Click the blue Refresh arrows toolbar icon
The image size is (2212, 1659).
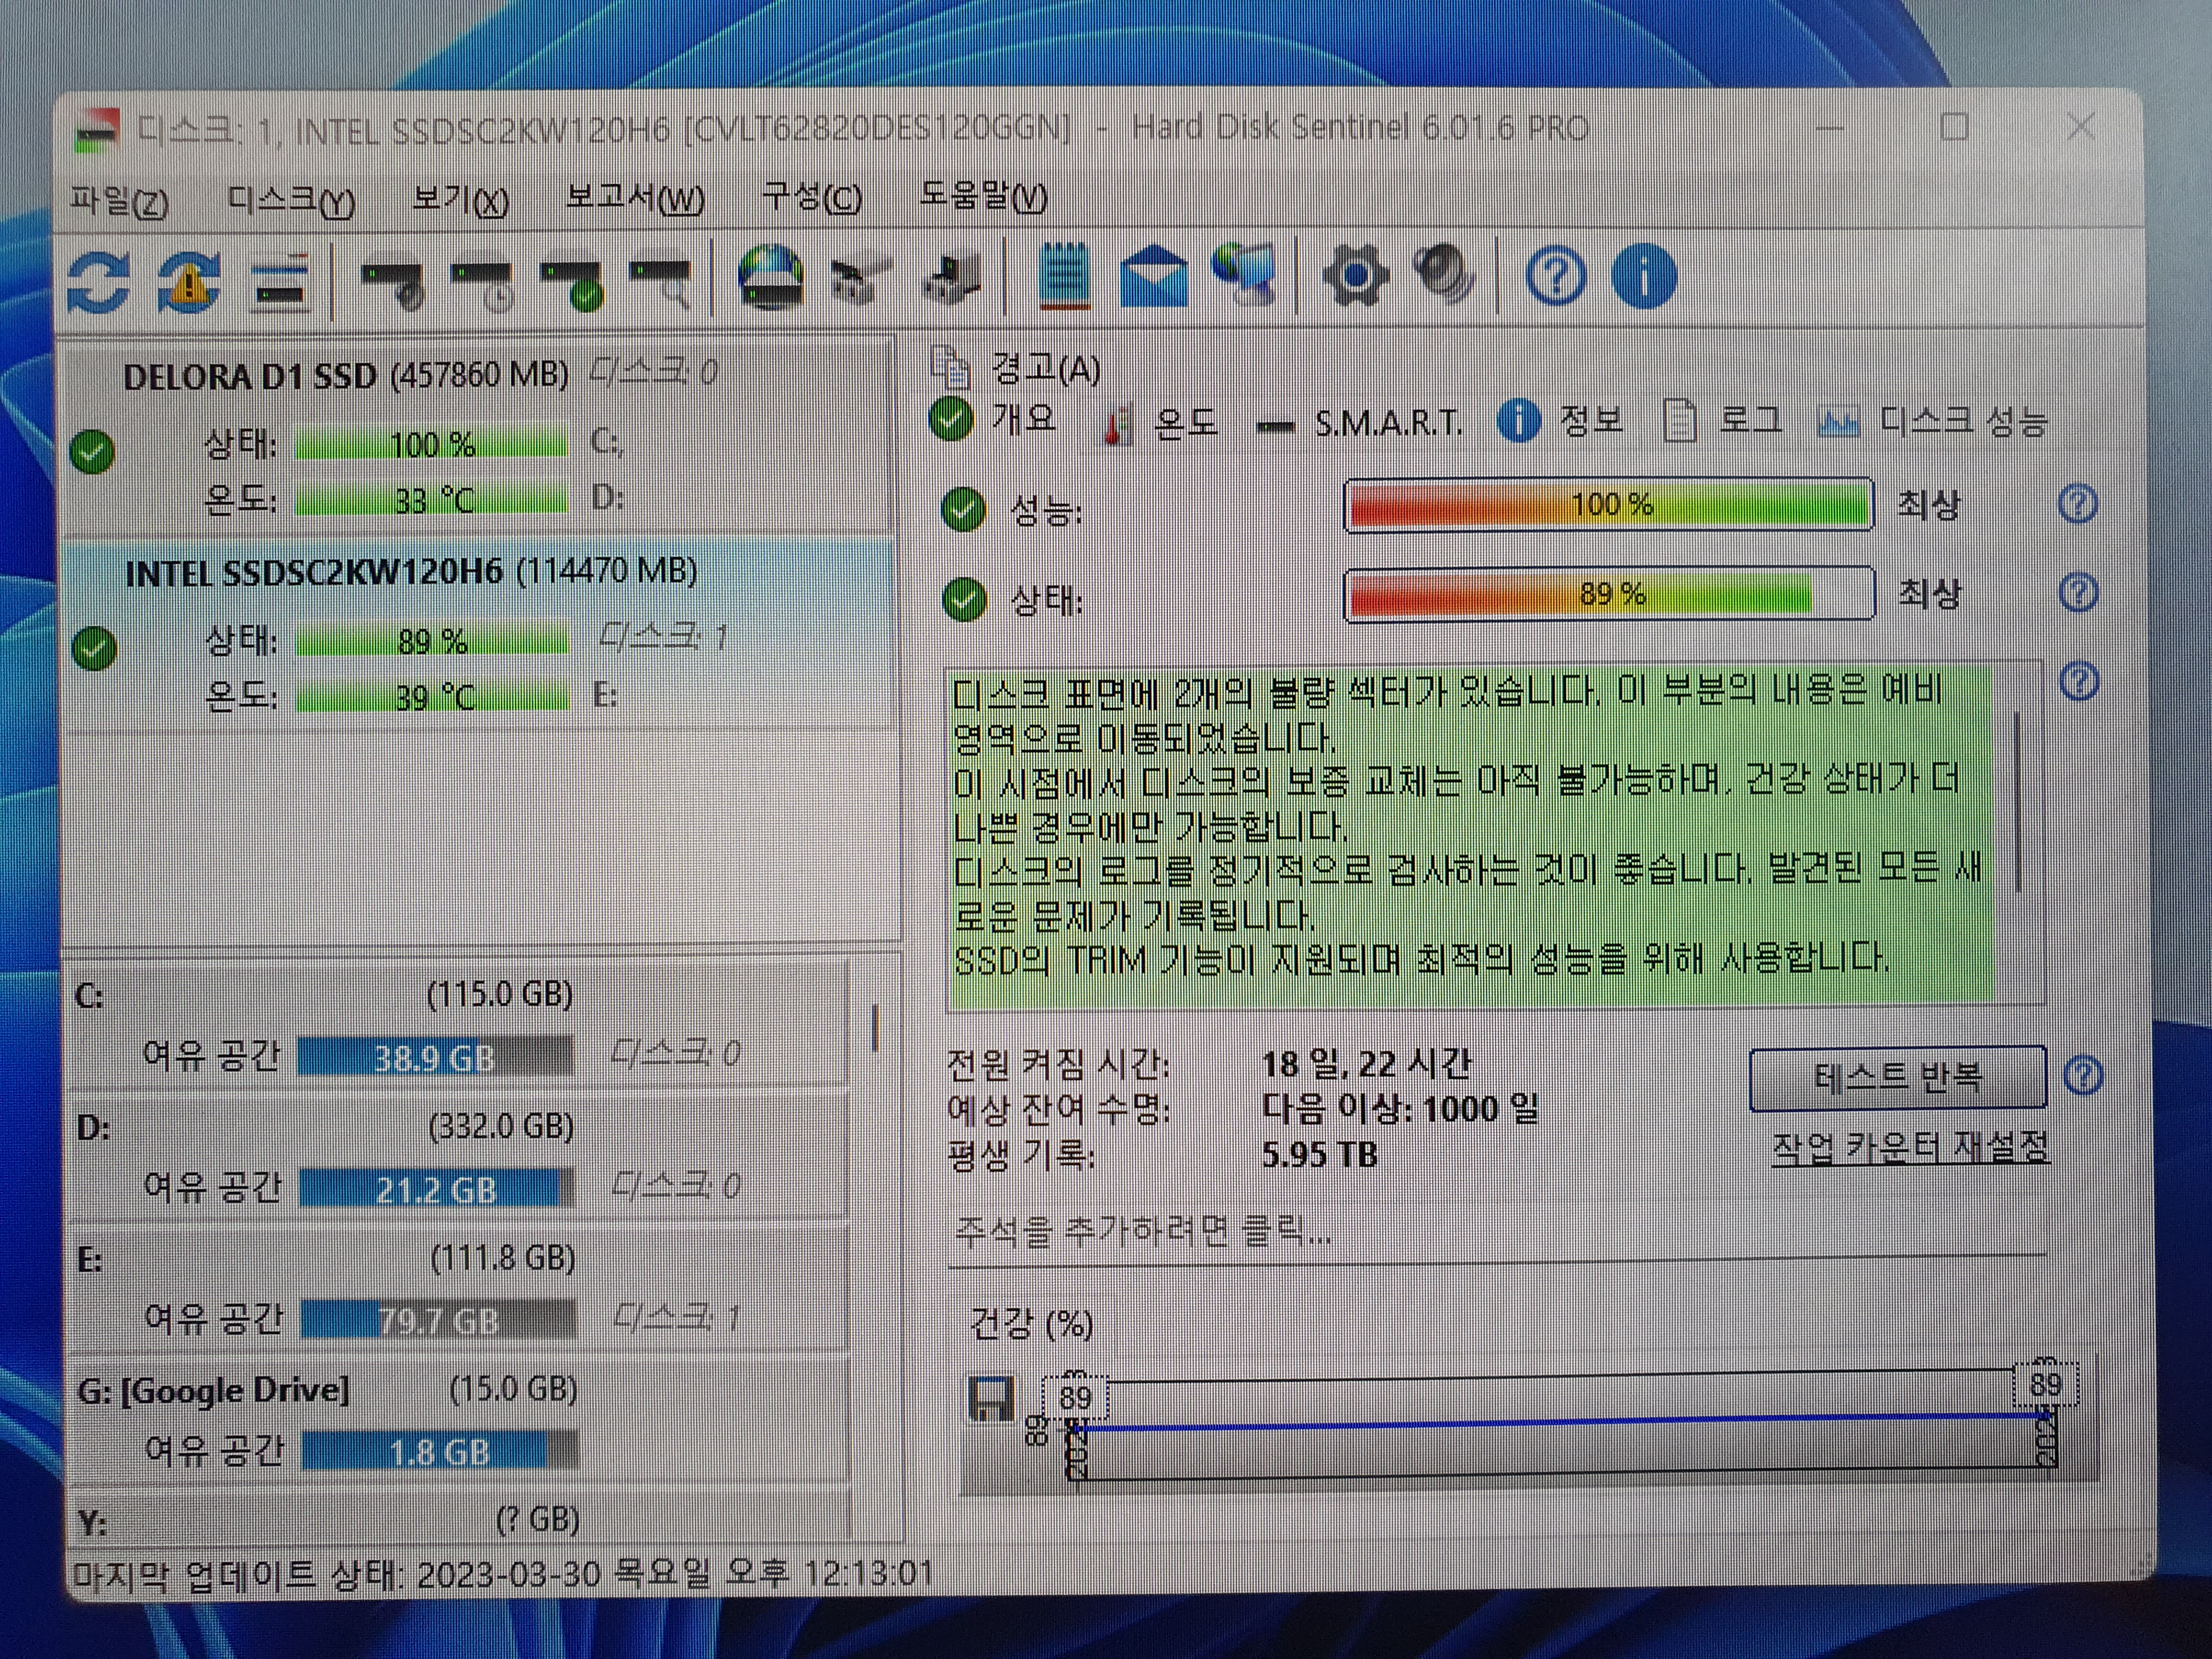tap(98, 281)
